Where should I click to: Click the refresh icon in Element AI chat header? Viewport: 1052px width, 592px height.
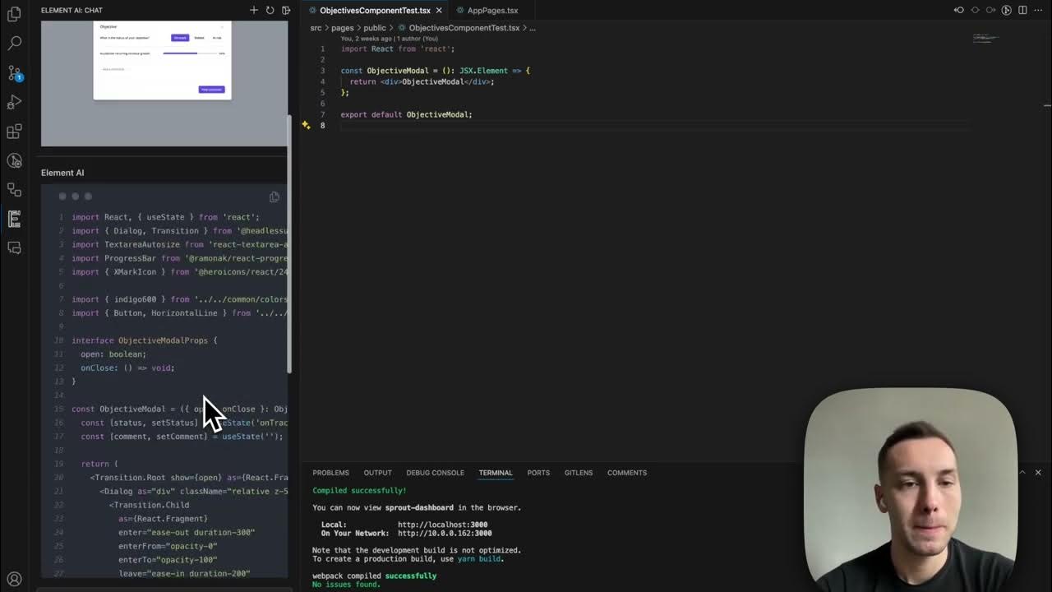coord(270,10)
